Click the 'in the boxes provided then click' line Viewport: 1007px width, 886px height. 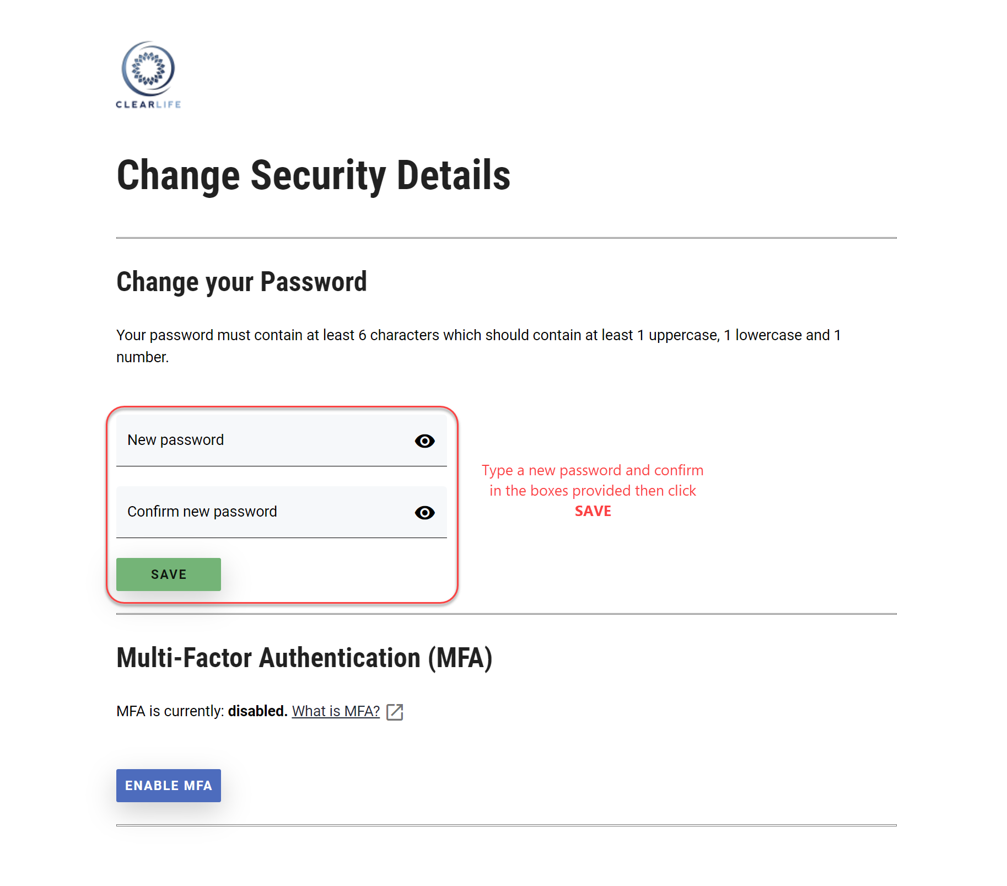pos(593,491)
